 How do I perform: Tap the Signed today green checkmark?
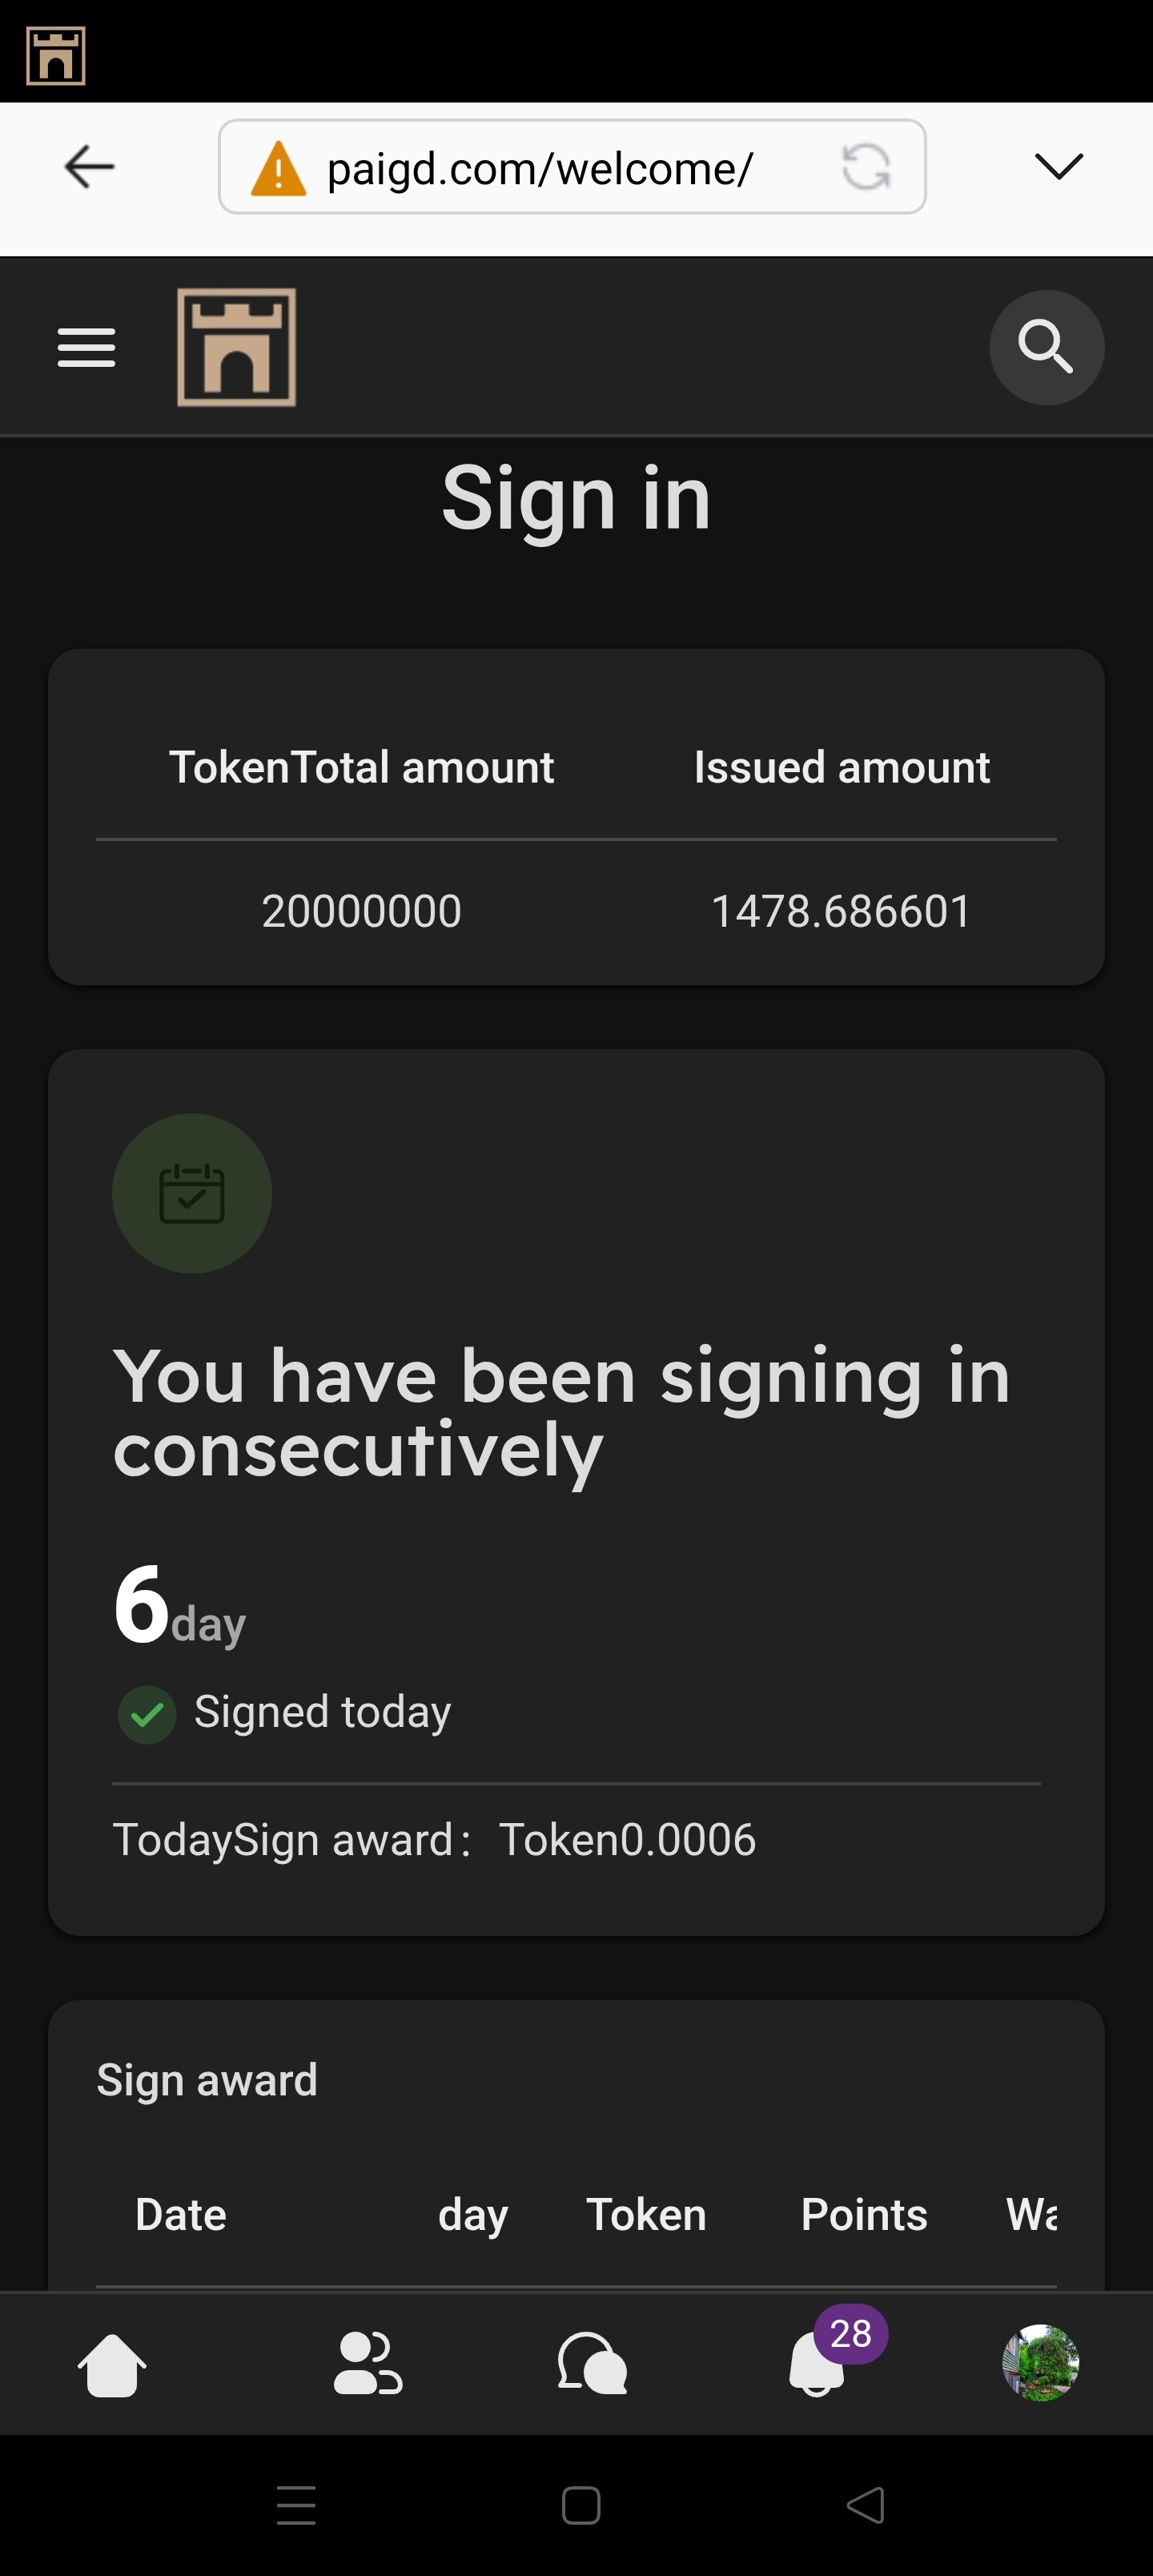[147, 1714]
